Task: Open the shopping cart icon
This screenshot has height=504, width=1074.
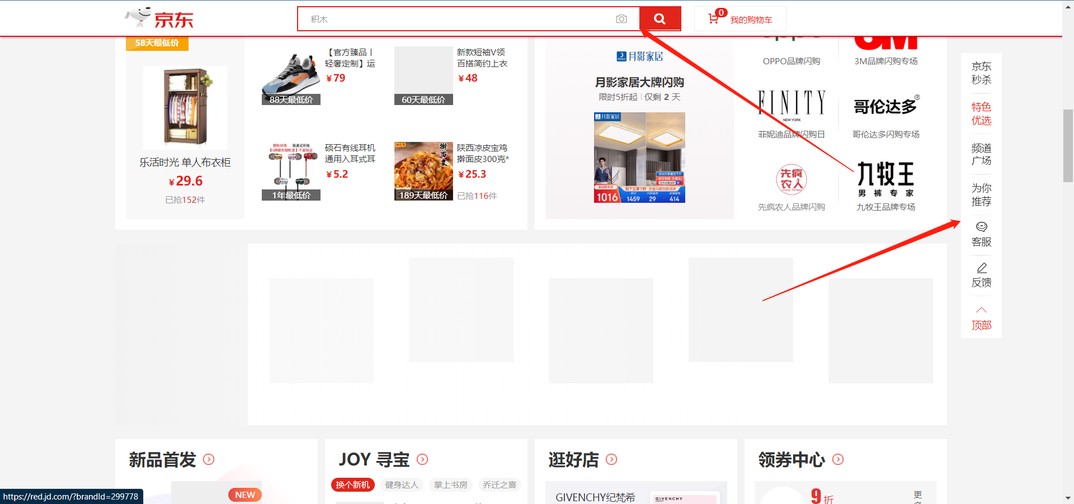Action: coord(714,18)
